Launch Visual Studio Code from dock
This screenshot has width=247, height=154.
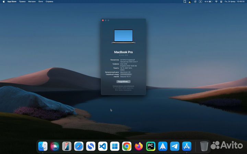[x=103, y=146]
